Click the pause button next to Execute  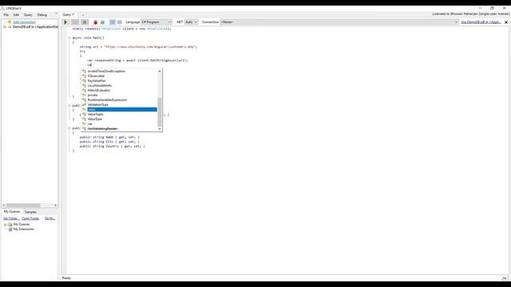point(75,22)
